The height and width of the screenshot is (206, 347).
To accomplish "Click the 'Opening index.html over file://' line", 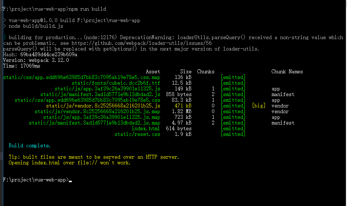I will (70, 163).
